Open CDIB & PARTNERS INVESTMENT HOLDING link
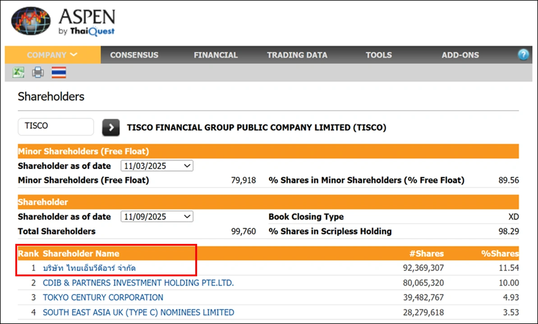This screenshot has width=538, height=324. (138, 283)
